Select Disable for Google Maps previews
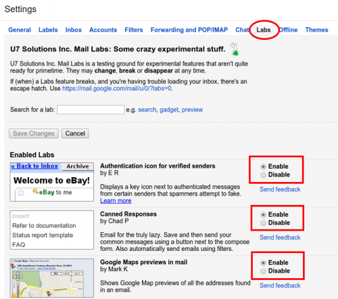338x299 pixels. click(263, 271)
